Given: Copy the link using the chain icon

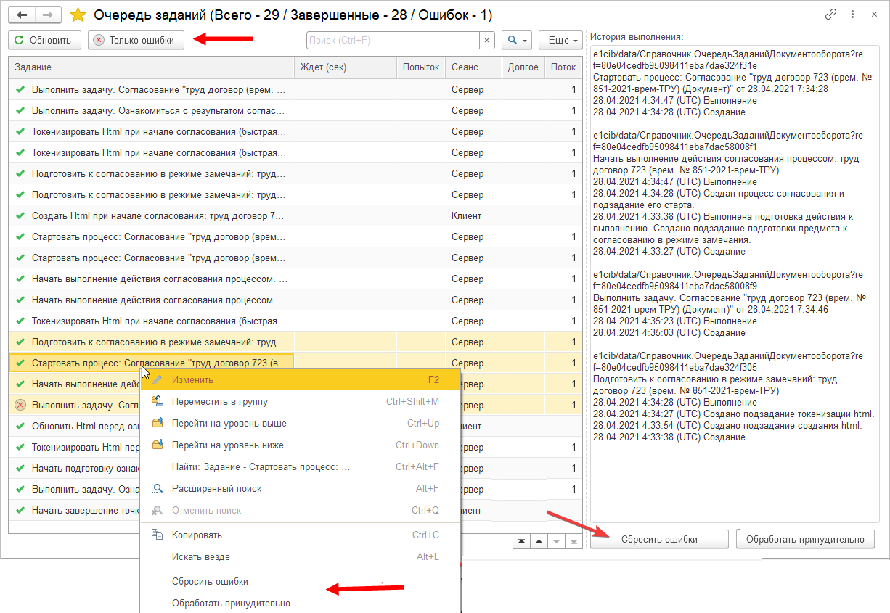Looking at the screenshot, I should pyautogui.click(x=830, y=15).
